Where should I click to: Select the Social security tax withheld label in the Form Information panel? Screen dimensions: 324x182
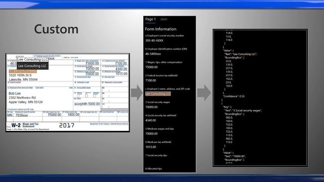[160, 116]
